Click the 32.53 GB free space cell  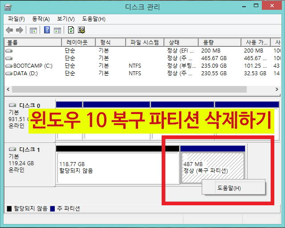click(x=255, y=73)
